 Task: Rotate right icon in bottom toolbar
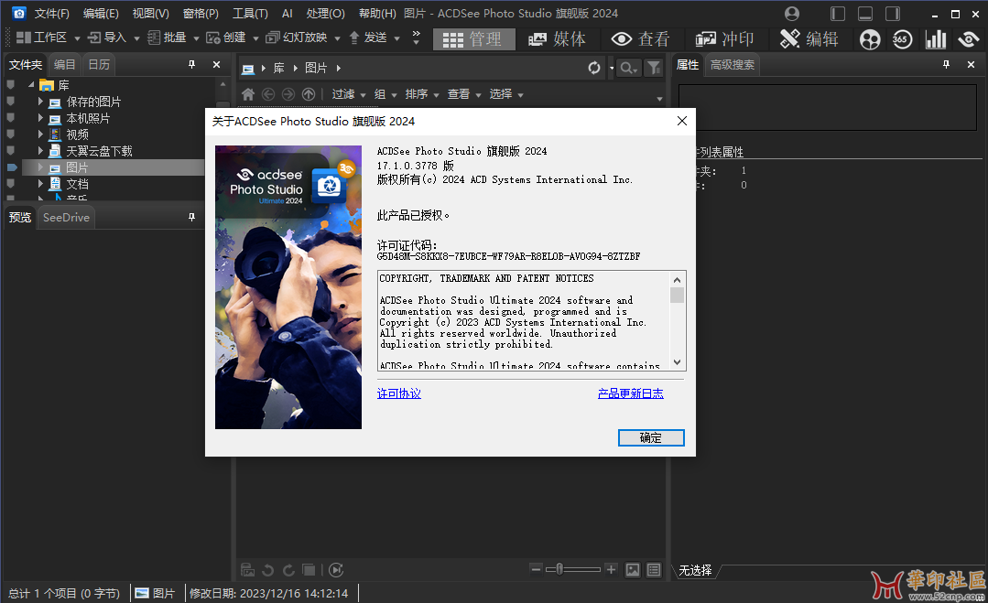pyautogui.click(x=288, y=570)
